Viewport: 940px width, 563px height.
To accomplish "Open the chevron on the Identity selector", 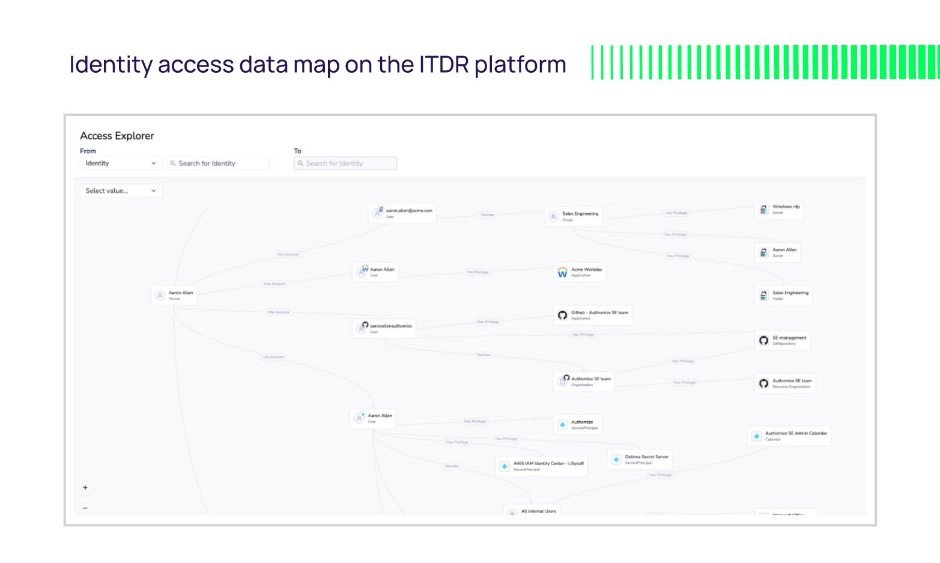I will [153, 163].
